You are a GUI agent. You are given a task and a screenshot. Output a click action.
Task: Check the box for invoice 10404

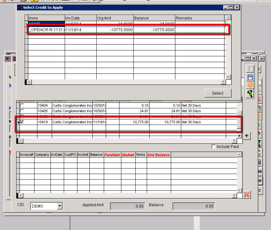[x=22, y=106]
